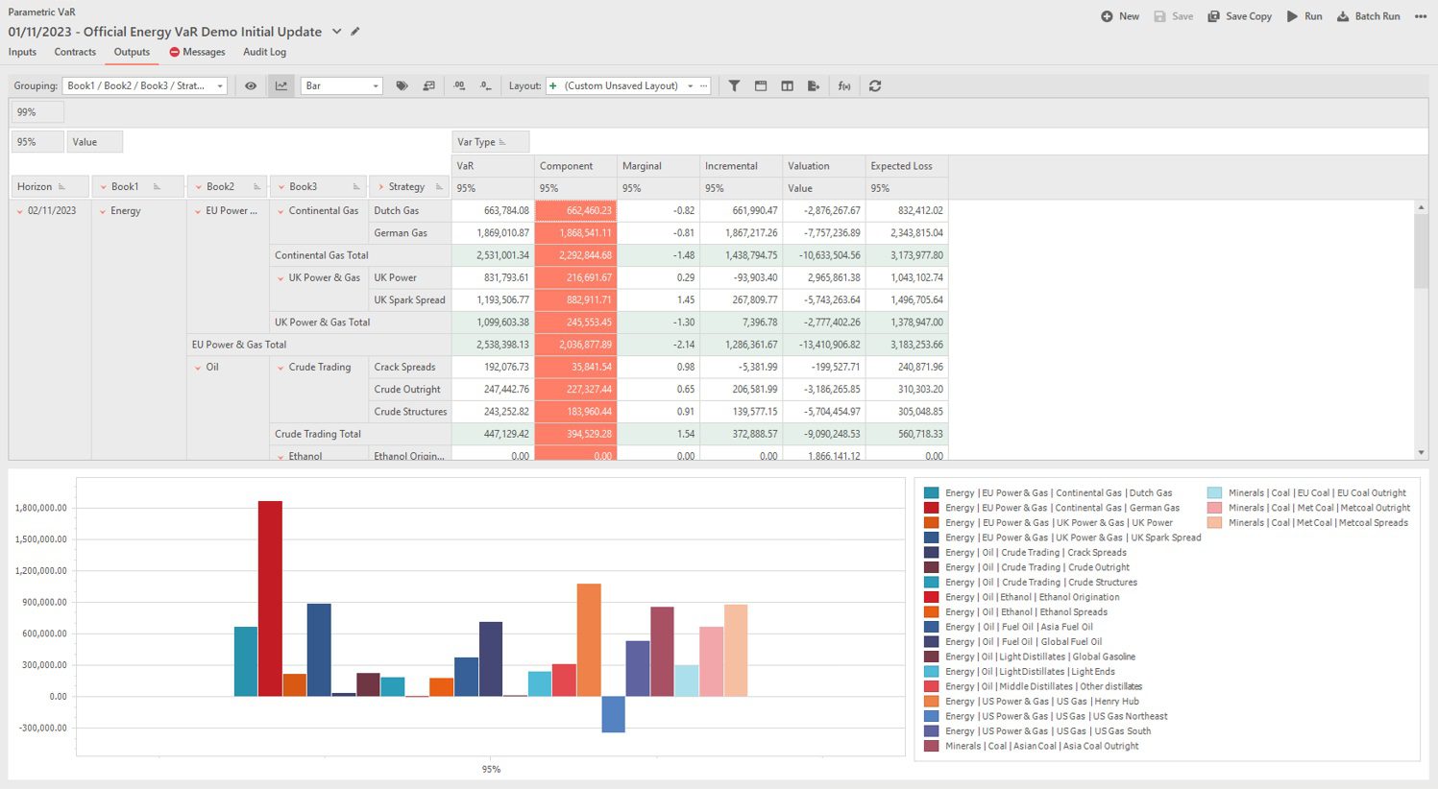Toggle the eye visibility icon in toolbar
The height and width of the screenshot is (789, 1438).
(x=251, y=85)
